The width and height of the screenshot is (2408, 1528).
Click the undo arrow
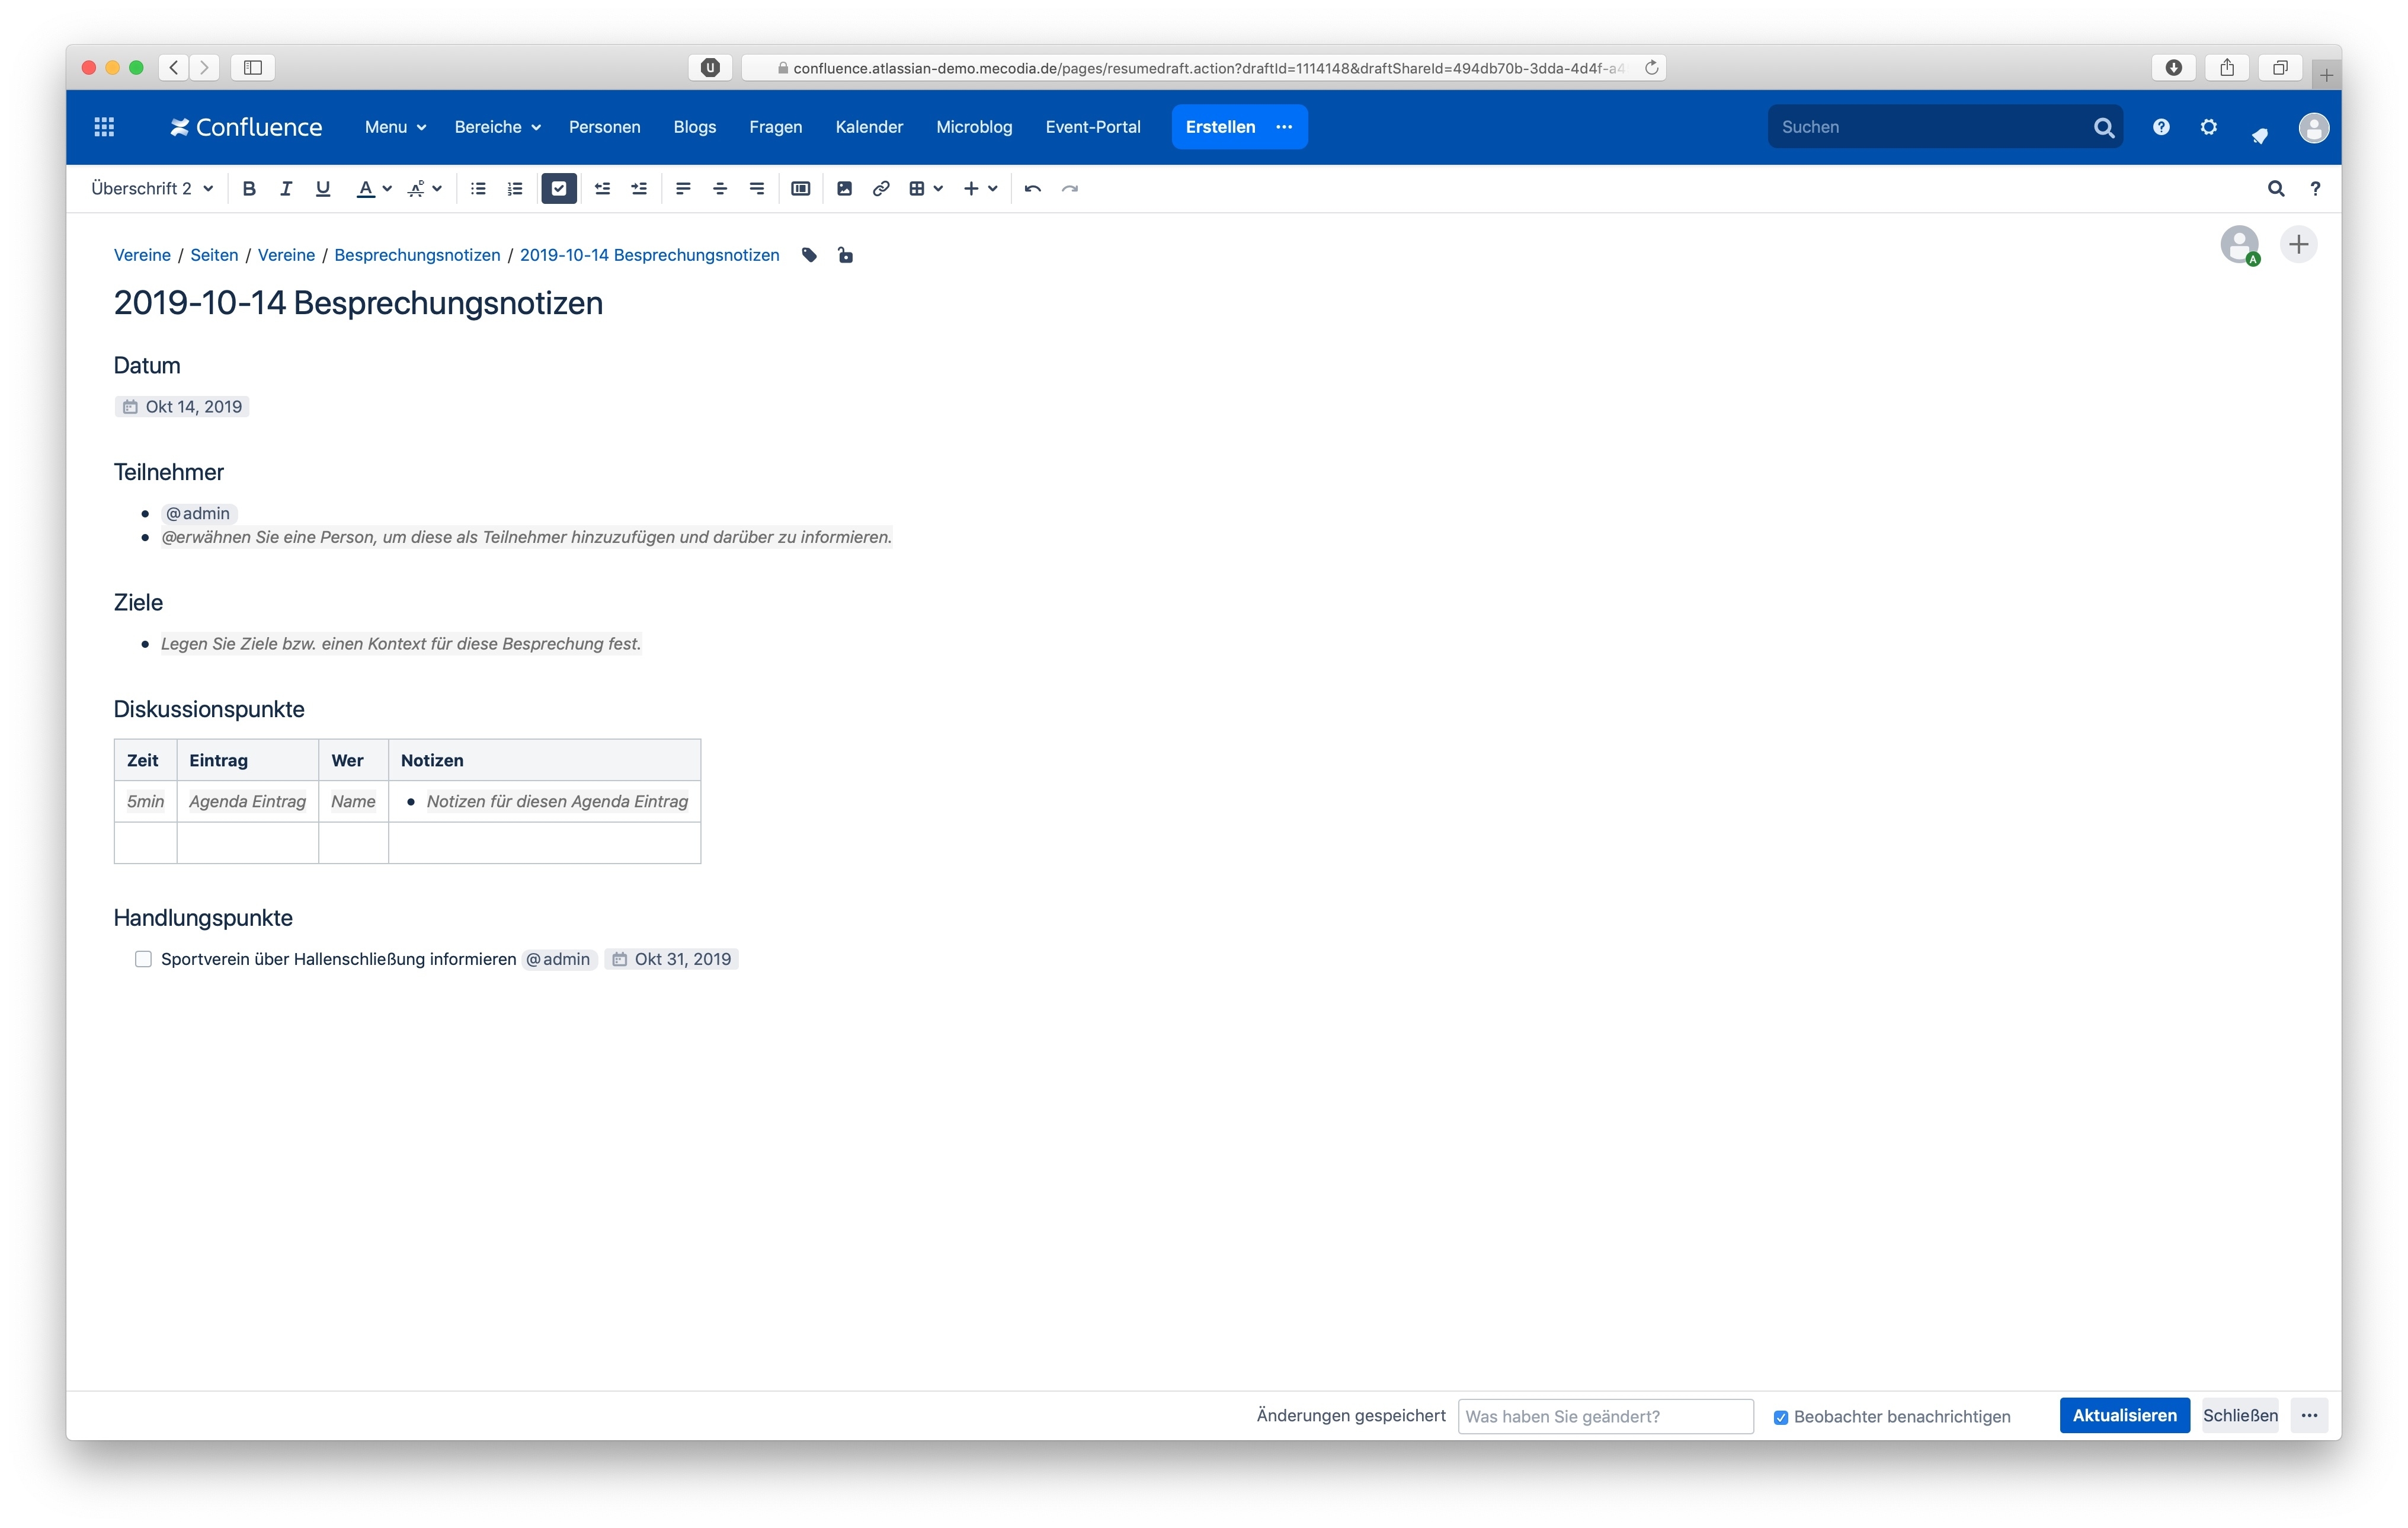click(1032, 188)
